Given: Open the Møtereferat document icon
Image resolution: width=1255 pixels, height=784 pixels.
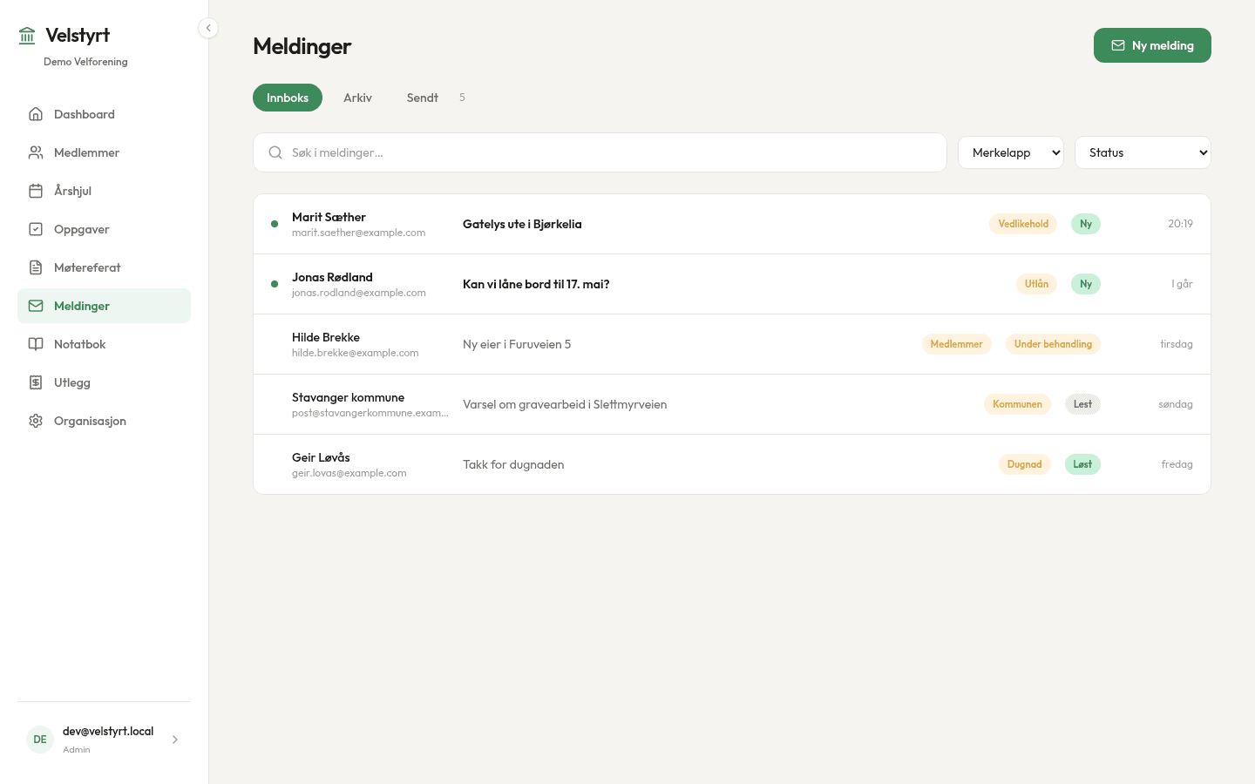Looking at the screenshot, I should [x=36, y=267].
